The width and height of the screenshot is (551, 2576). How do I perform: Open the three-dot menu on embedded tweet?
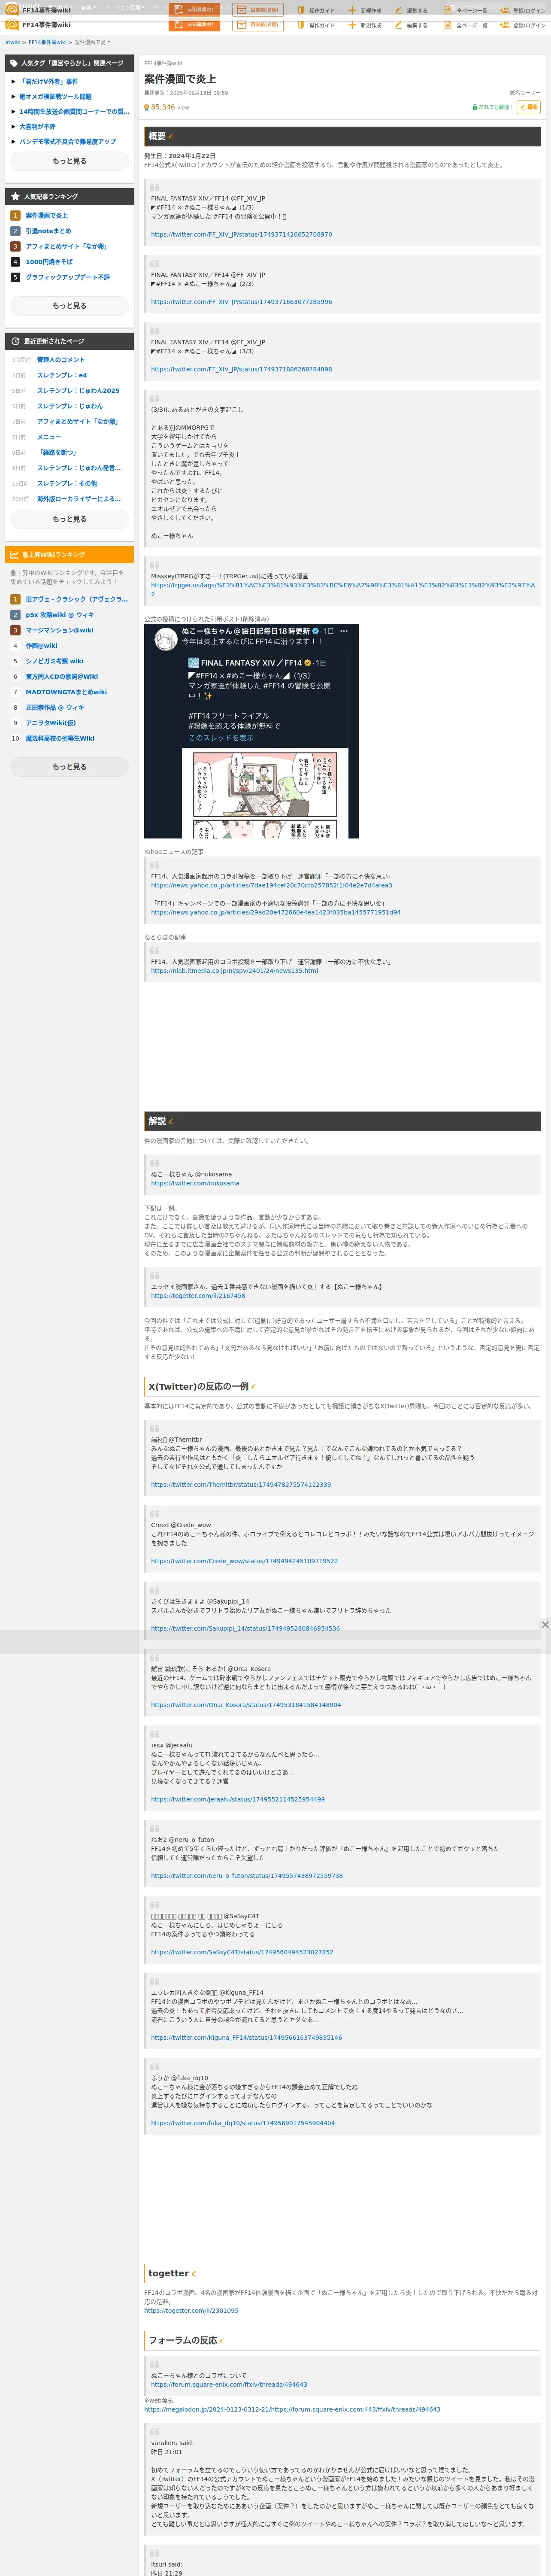[344, 631]
